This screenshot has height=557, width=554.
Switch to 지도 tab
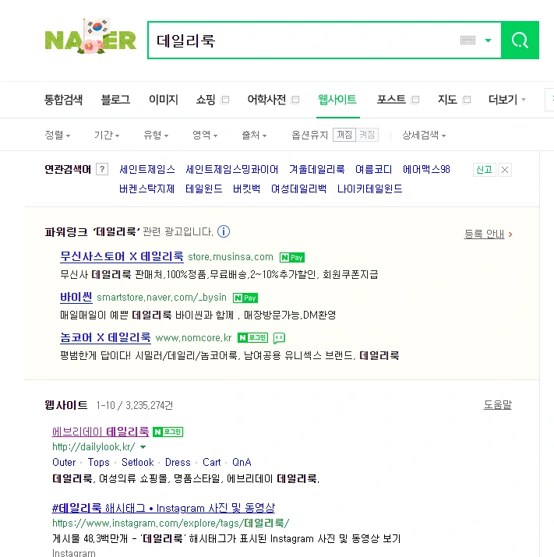click(x=447, y=100)
